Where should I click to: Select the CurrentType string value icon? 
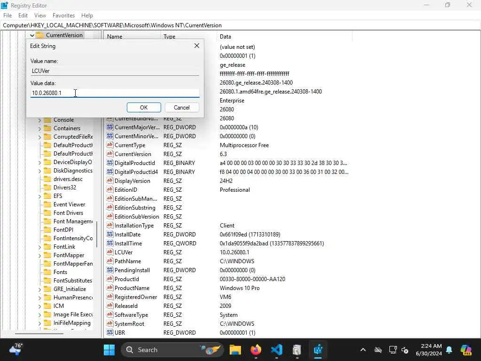coord(110,145)
